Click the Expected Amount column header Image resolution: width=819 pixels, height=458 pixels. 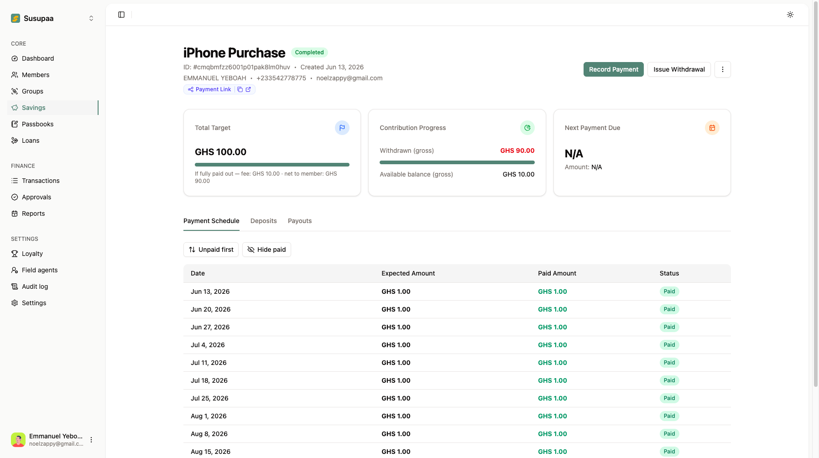408,273
